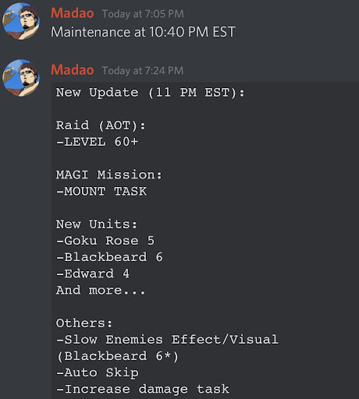This screenshot has width=359, height=399.
Task: Click the 'And more...' line
Action: [101, 291]
